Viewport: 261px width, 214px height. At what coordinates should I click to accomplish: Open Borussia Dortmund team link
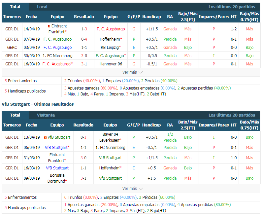[x=57, y=178]
